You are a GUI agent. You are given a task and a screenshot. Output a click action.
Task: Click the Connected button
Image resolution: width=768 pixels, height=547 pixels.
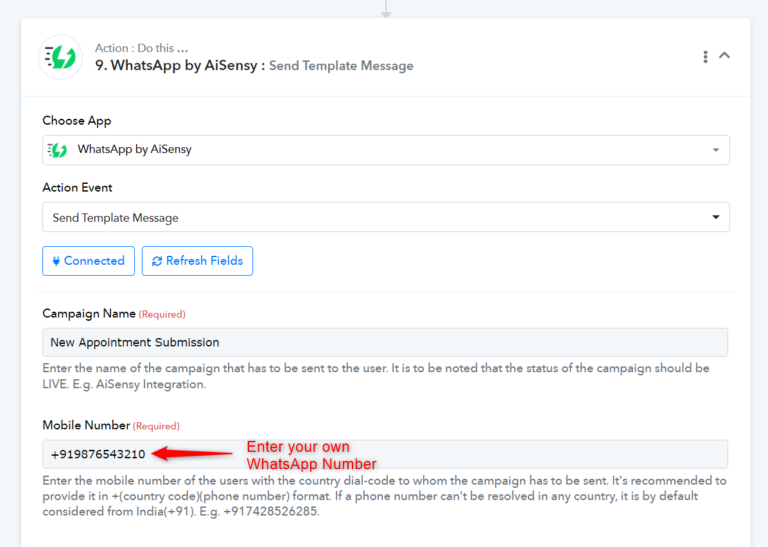(x=89, y=261)
